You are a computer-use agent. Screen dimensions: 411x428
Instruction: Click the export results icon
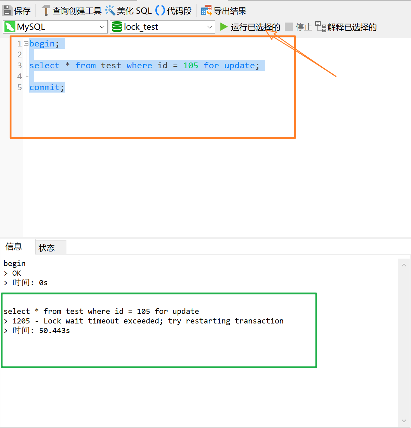[206, 11]
